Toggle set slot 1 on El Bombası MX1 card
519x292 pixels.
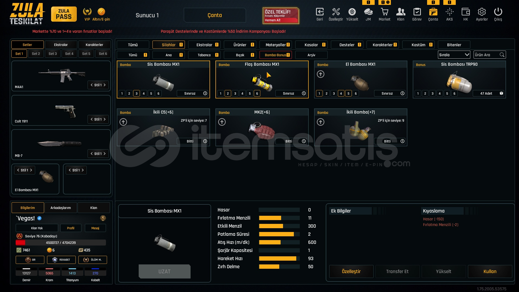319,93
